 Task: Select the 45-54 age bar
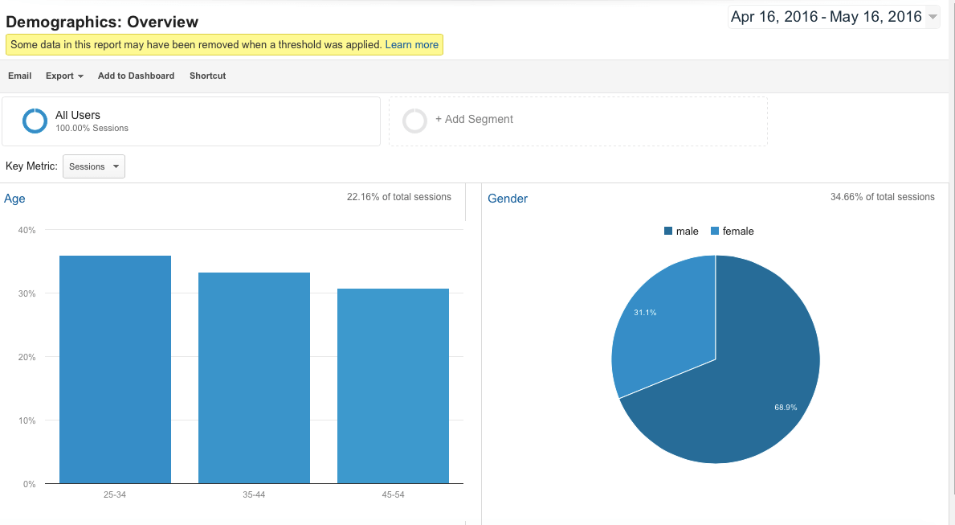tap(393, 386)
